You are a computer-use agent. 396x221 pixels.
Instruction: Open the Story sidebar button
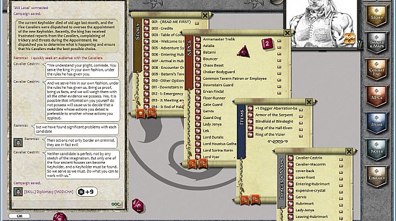[377, 16]
